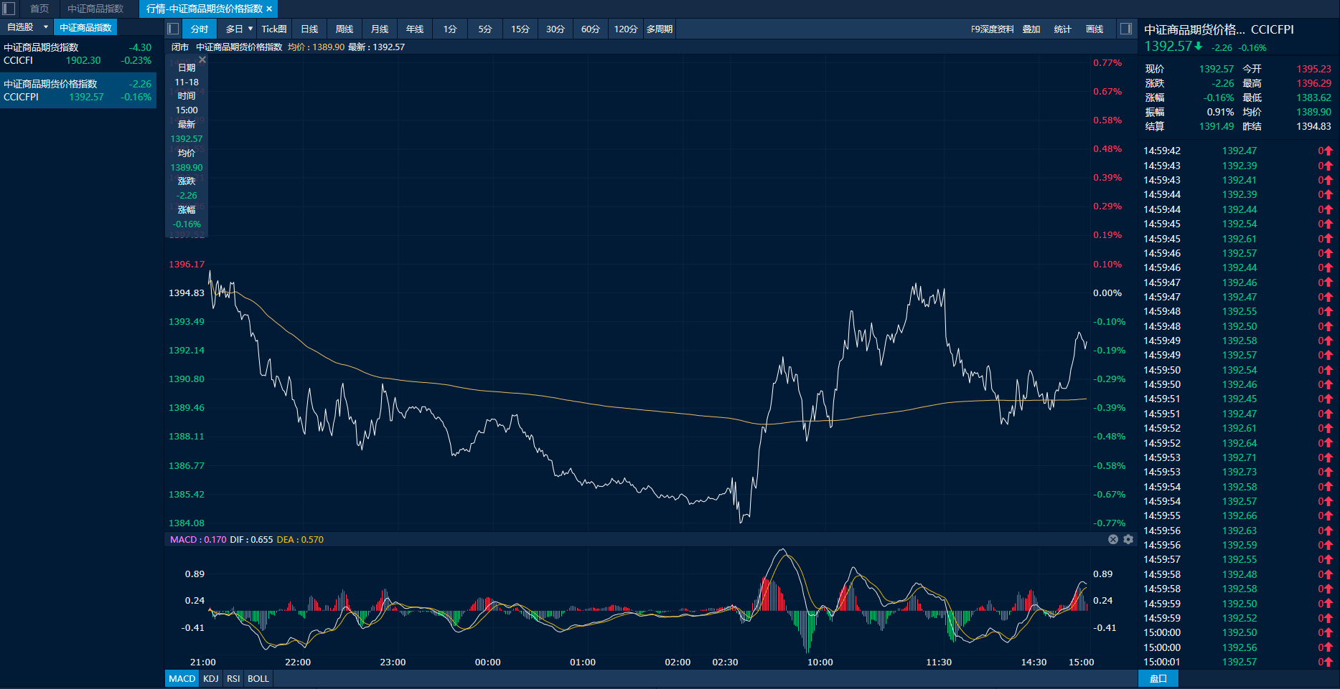Open MACD indicator settings gear

click(x=1128, y=539)
